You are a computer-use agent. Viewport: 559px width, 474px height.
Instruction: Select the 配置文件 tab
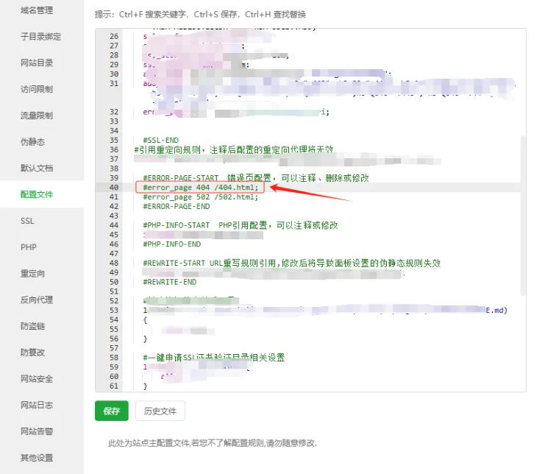point(37,194)
